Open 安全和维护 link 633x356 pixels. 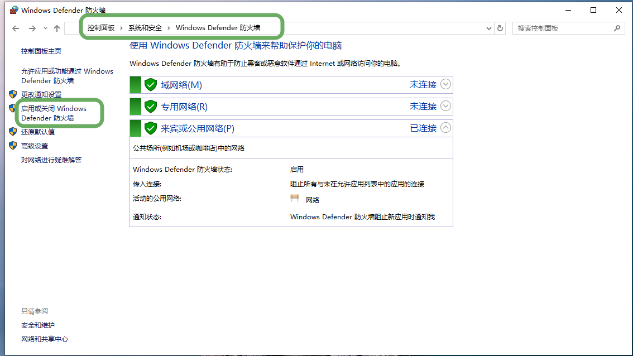[38, 325]
